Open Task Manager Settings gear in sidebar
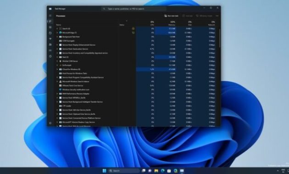The image size is (289, 174). point(50,123)
